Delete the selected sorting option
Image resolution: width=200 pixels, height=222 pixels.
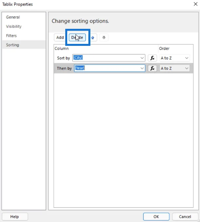pos(77,38)
